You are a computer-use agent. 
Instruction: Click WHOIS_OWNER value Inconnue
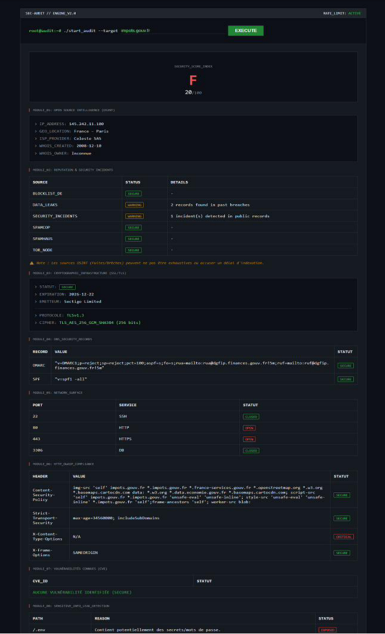[x=81, y=153]
